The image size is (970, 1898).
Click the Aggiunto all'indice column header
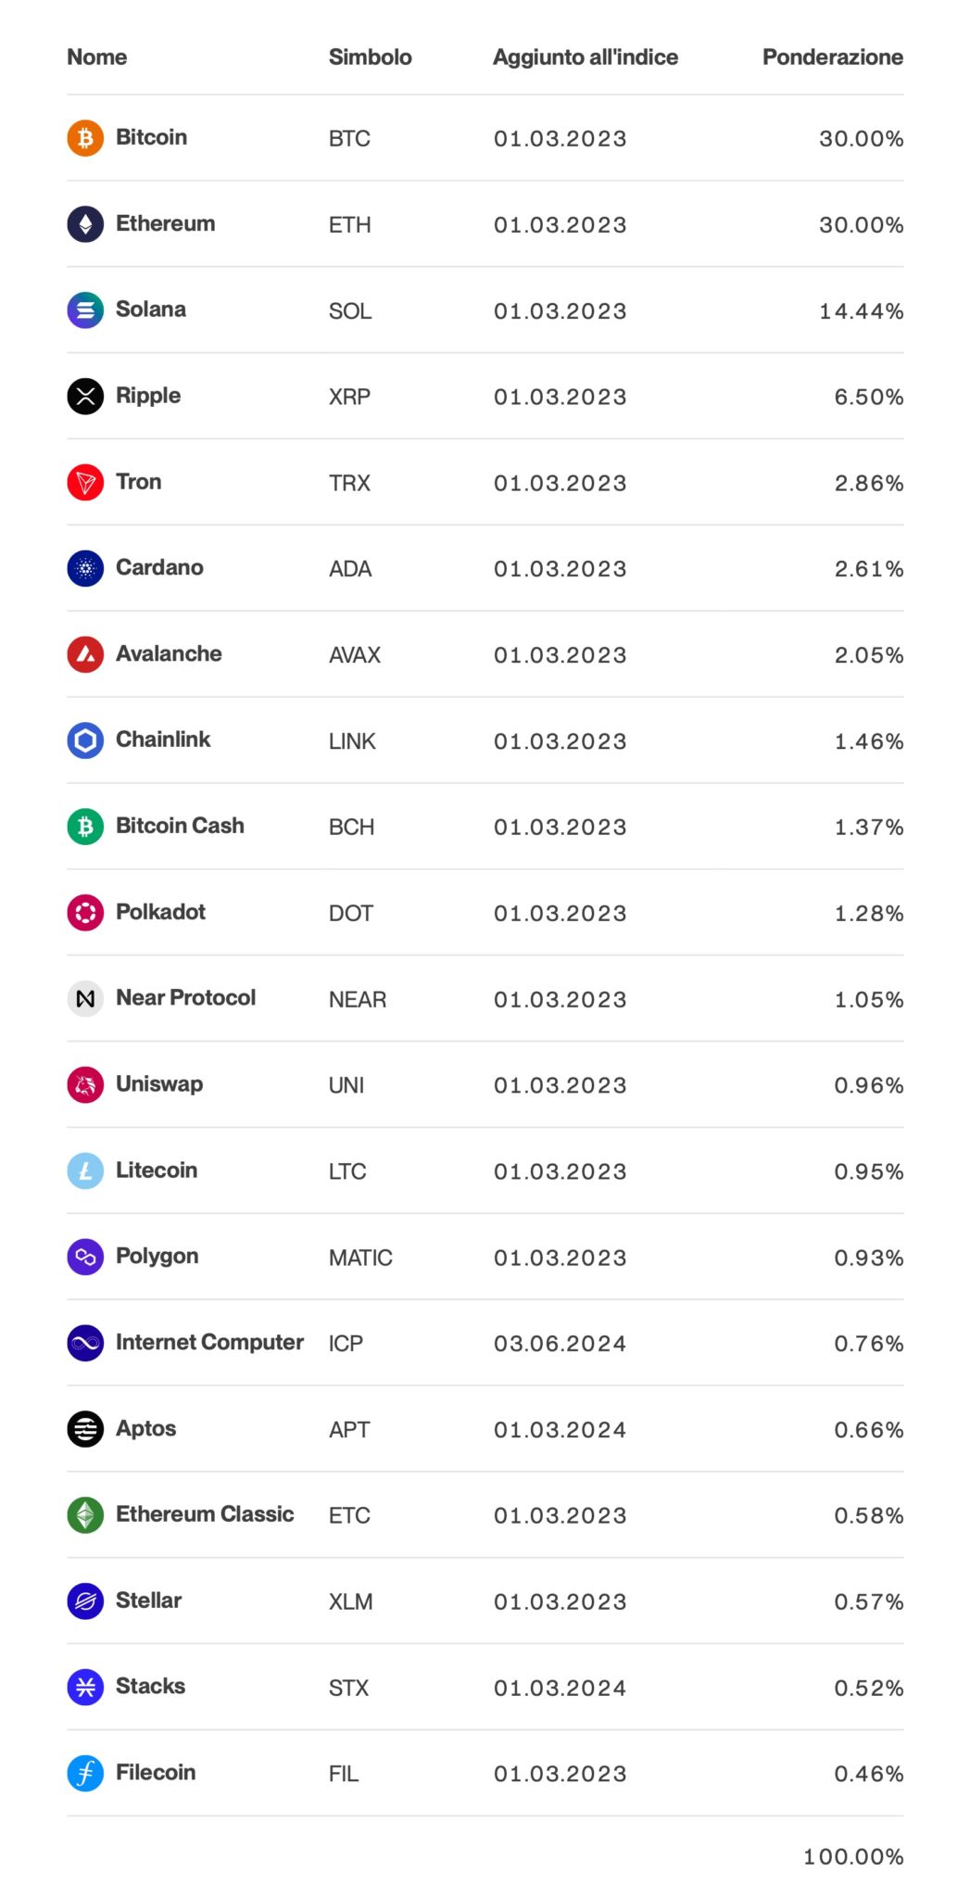tap(586, 57)
